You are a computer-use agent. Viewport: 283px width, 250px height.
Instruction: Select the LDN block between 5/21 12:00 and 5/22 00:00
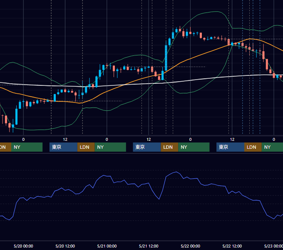pyautogui.click(x=169, y=147)
